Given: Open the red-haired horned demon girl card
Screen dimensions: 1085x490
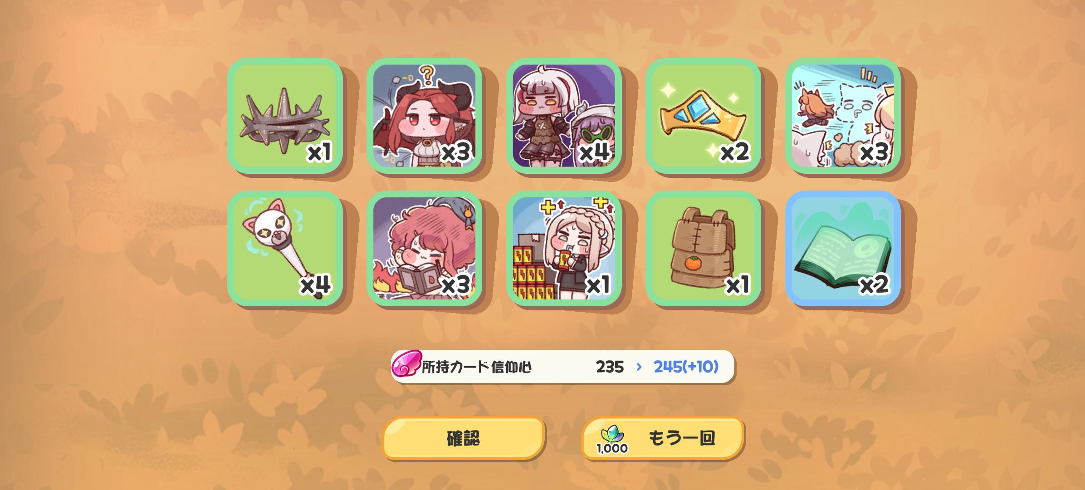Looking at the screenshot, I should coord(424,116).
